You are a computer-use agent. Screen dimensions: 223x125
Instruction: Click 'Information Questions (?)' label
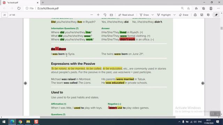65,28
